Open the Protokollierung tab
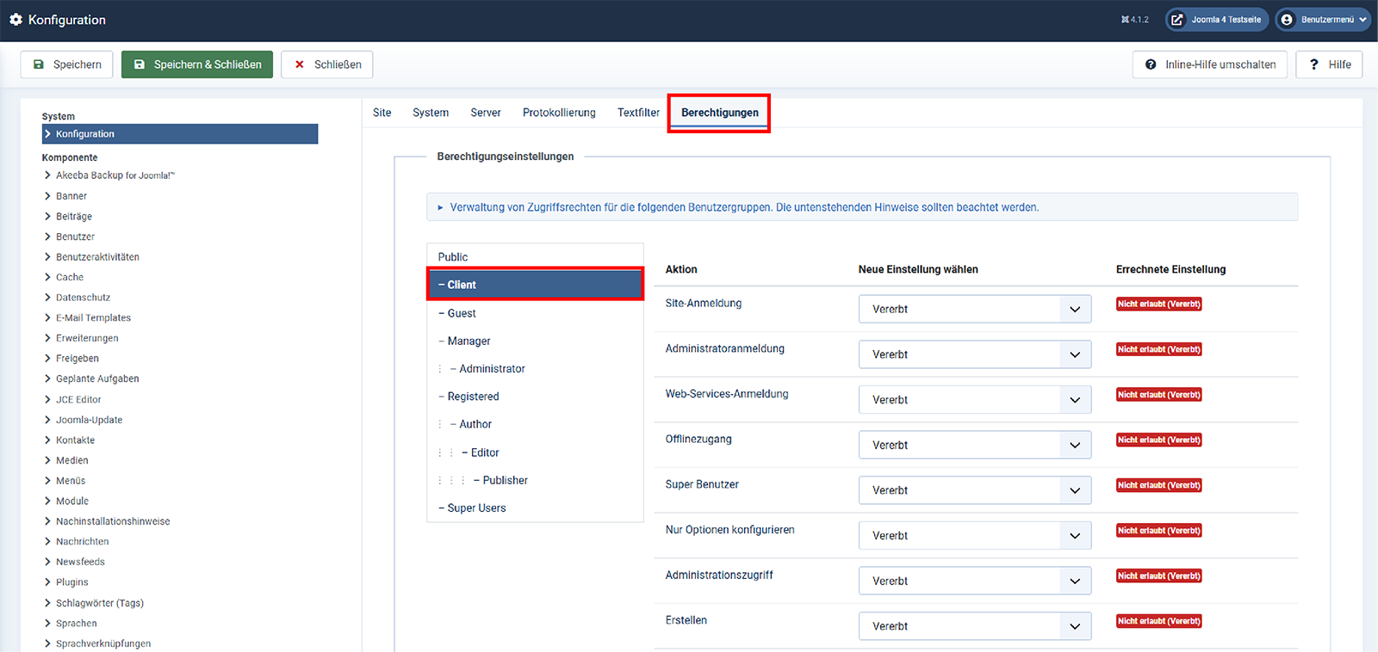The width and height of the screenshot is (1378, 652). (x=559, y=113)
